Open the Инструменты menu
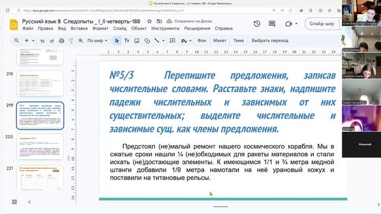The width and height of the screenshot is (381, 214). click(165, 29)
